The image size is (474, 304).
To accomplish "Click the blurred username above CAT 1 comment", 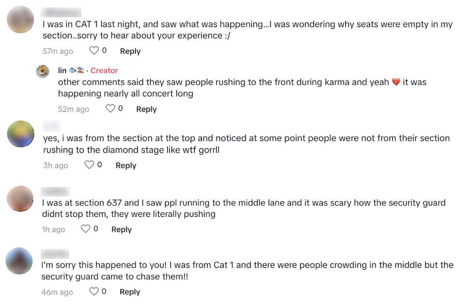I will (61, 13).
